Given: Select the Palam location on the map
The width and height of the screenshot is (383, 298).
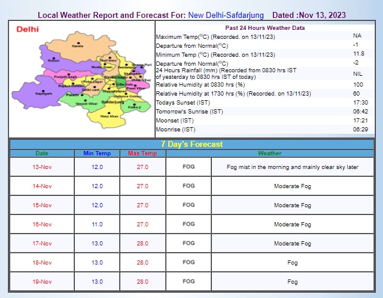Looking at the screenshot, I should [72, 94].
